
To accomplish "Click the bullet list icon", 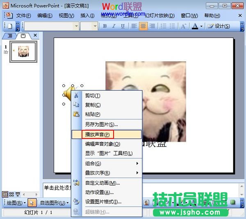I will 173,26.
